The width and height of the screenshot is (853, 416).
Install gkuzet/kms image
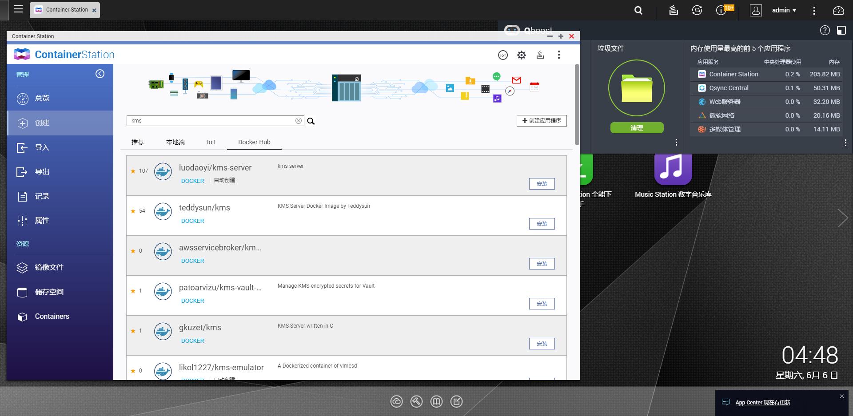click(542, 344)
